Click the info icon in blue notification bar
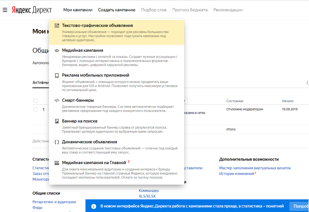This screenshot has width=309, height=212. tap(94, 206)
